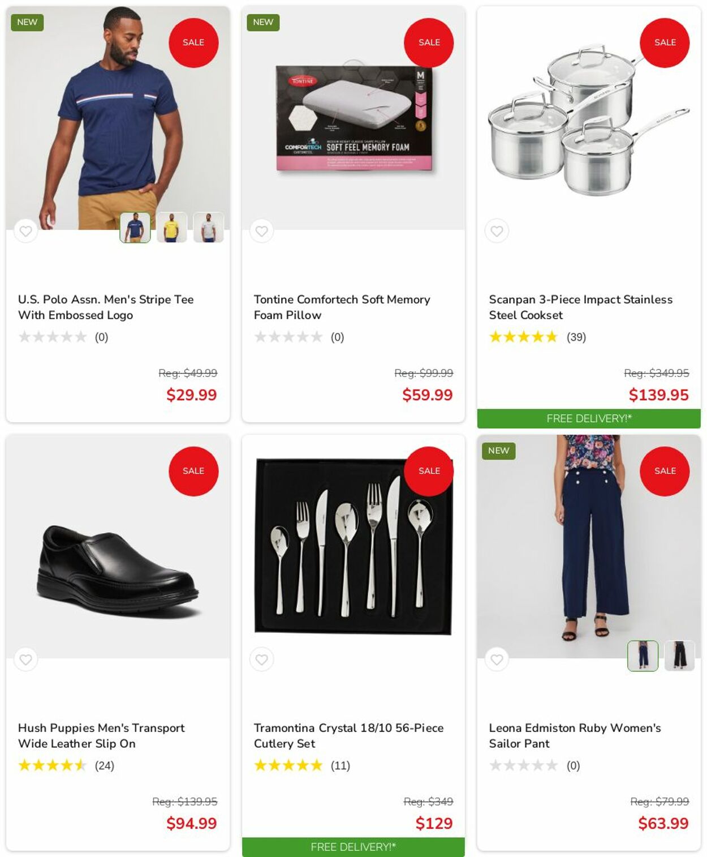Tap heart on Tramontina cutlery set
The height and width of the screenshot is (857, 707).
tap(261, 659)
